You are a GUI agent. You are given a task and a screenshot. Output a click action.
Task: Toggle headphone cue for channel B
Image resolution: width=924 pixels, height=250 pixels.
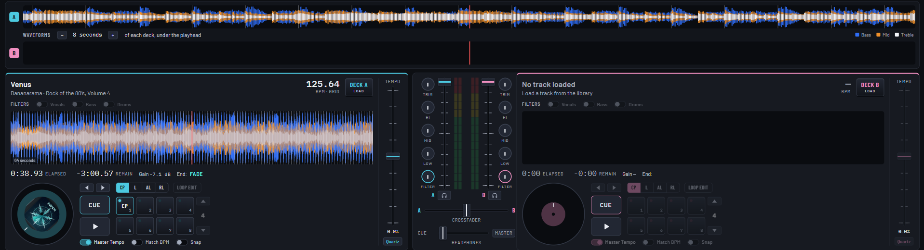point(495,195)
